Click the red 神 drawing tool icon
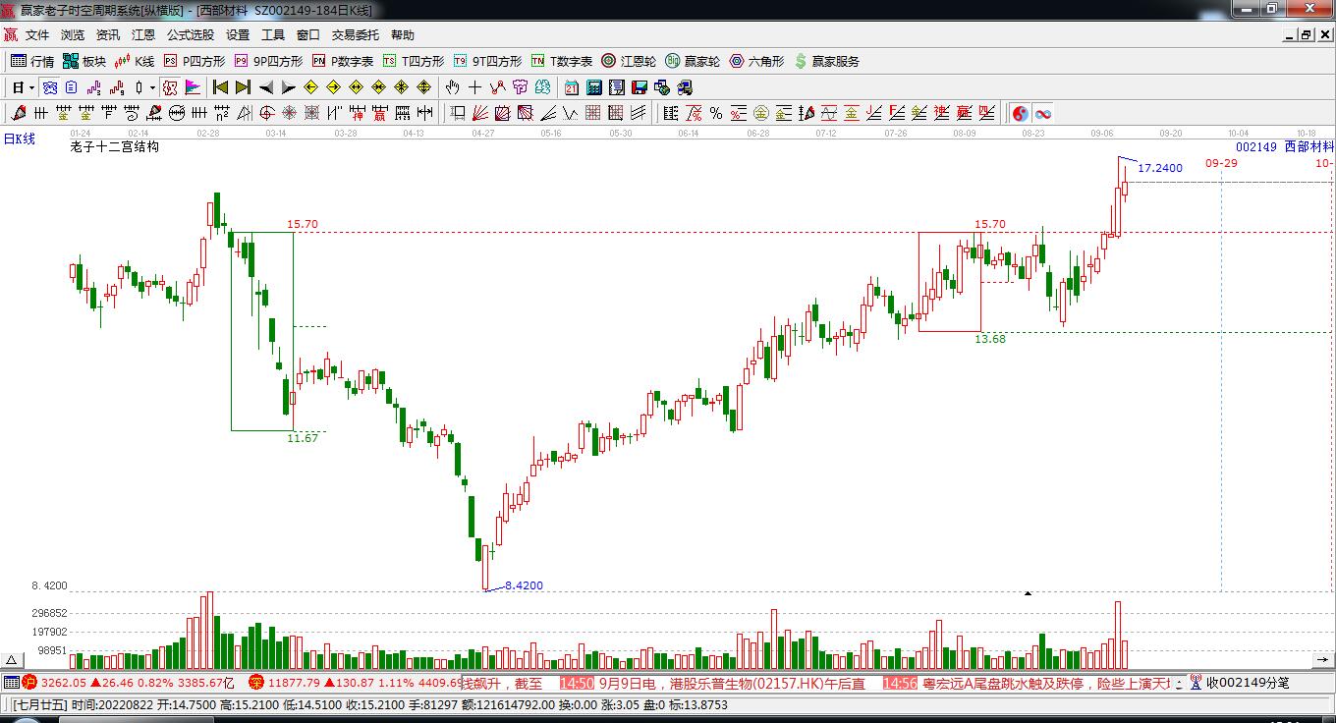The height and width of the screenshot is (723, 1336). pyautogui.click(x=358, y=113)
